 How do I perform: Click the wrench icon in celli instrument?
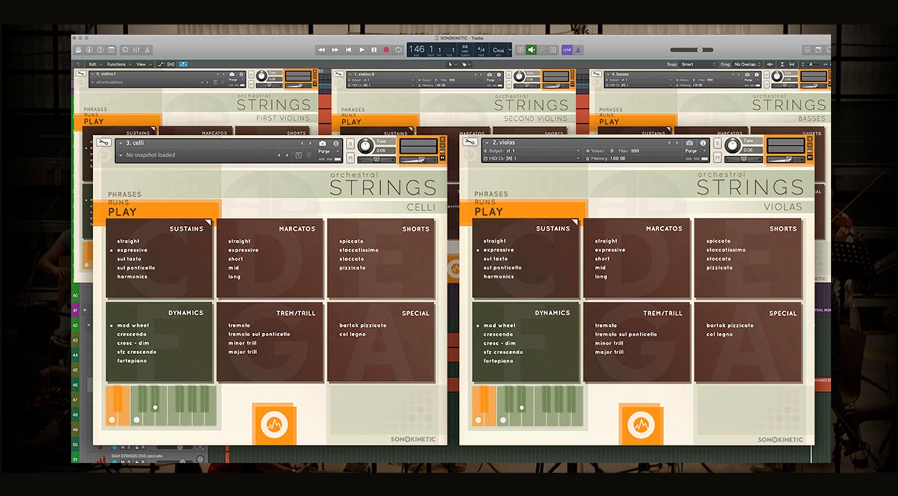click(x=103, y=143)
